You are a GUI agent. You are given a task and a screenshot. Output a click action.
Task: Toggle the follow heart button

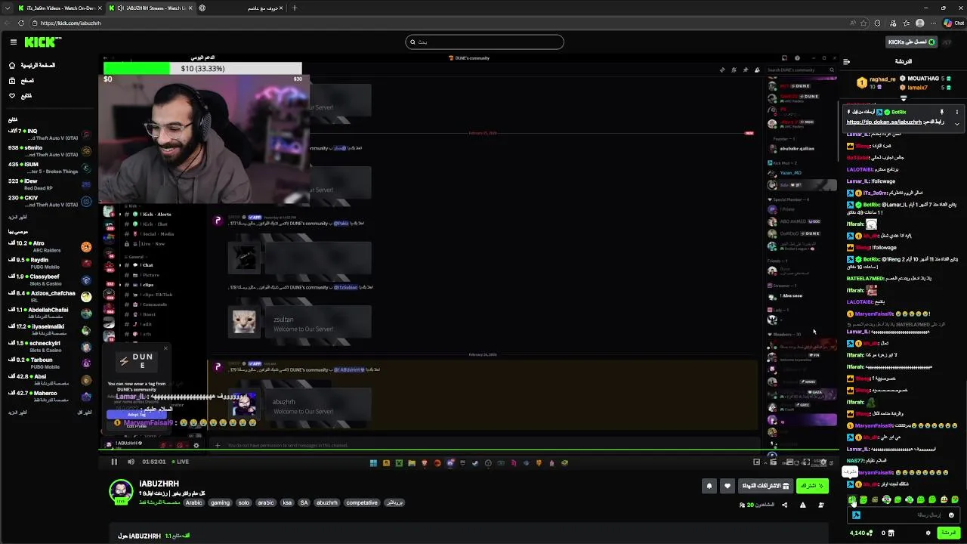pos(727,486)
